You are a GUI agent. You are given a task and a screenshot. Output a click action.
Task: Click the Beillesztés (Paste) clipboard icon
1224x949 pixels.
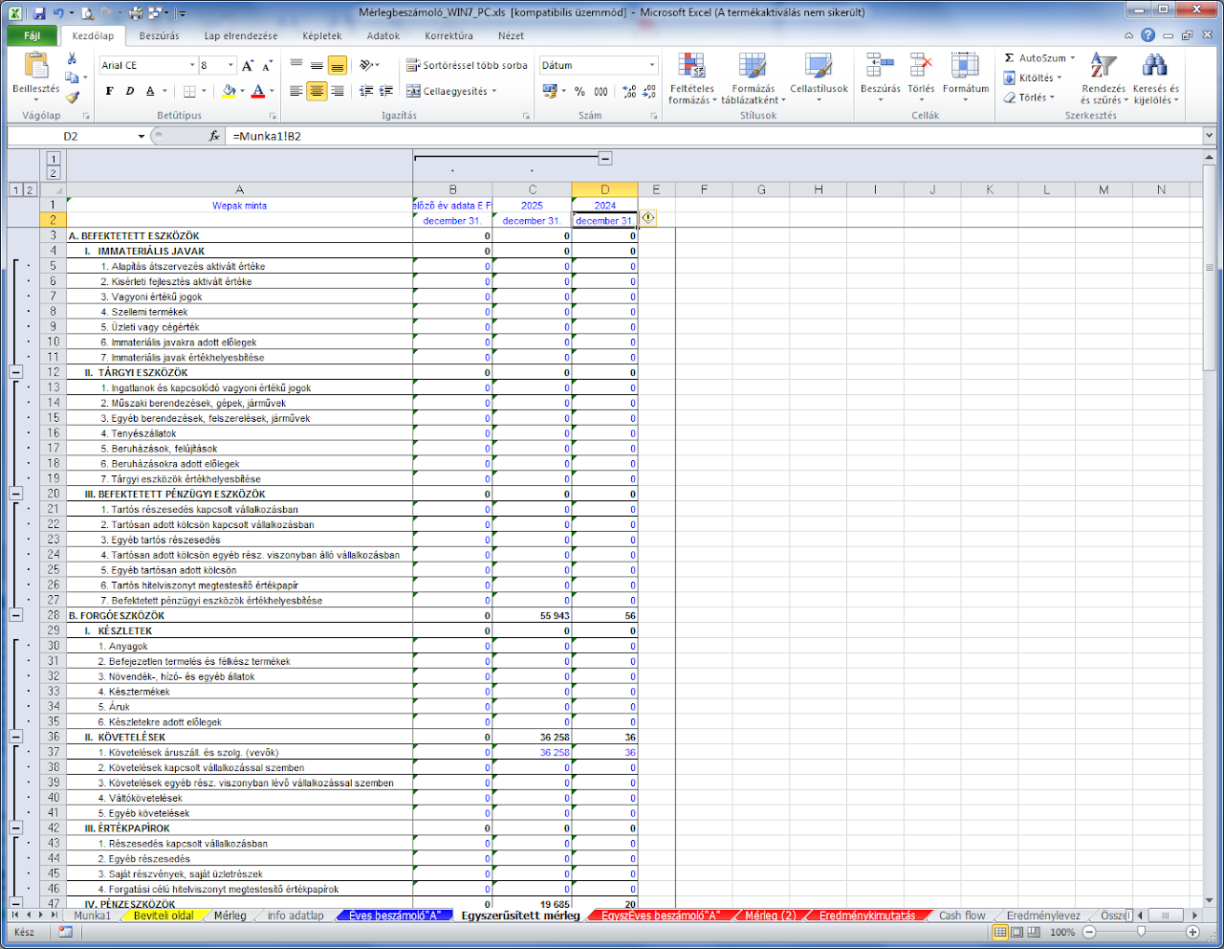35,66
